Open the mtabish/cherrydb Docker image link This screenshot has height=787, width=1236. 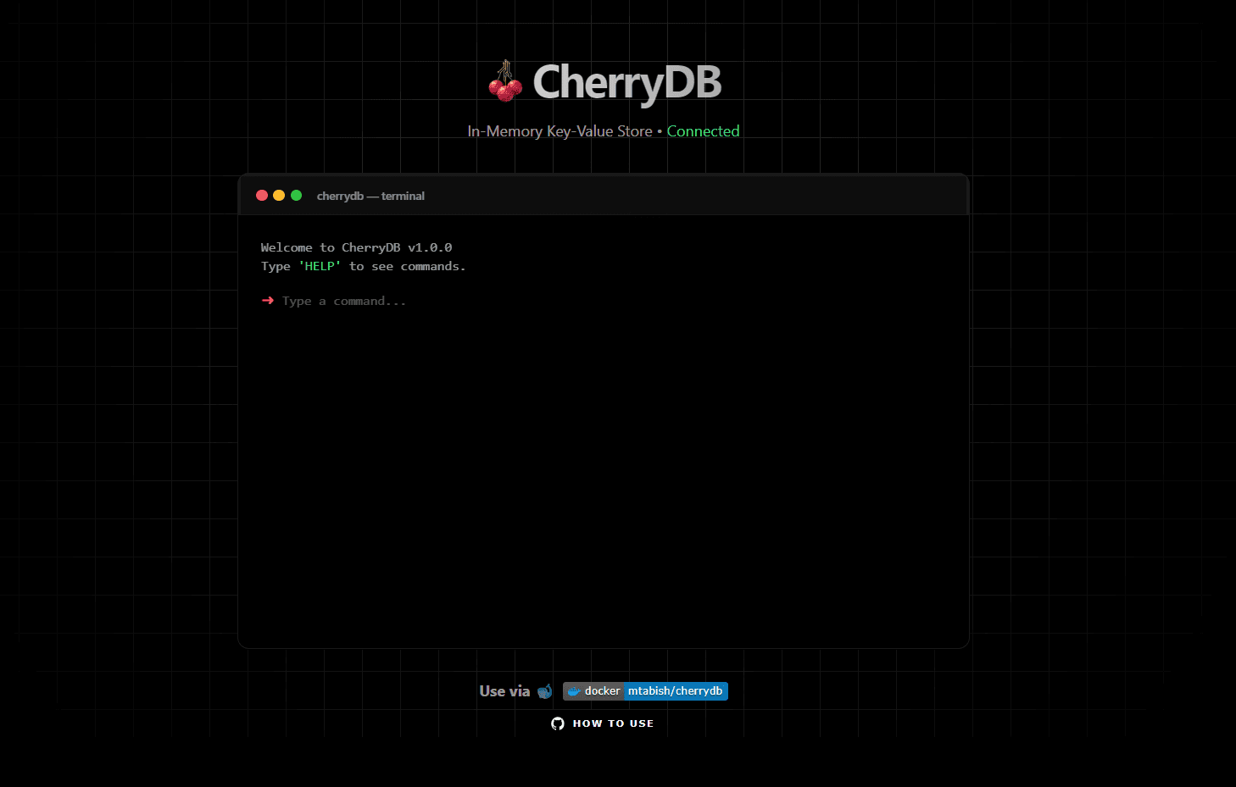(x=676, y=691)
